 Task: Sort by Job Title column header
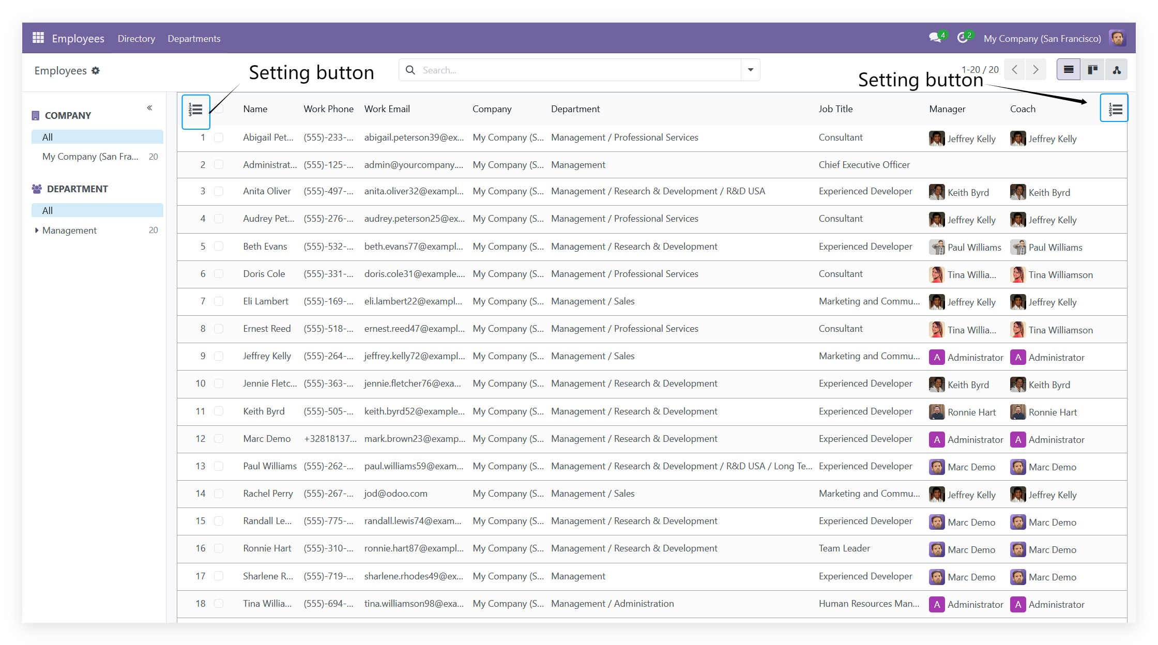click(x=835, y=109)
